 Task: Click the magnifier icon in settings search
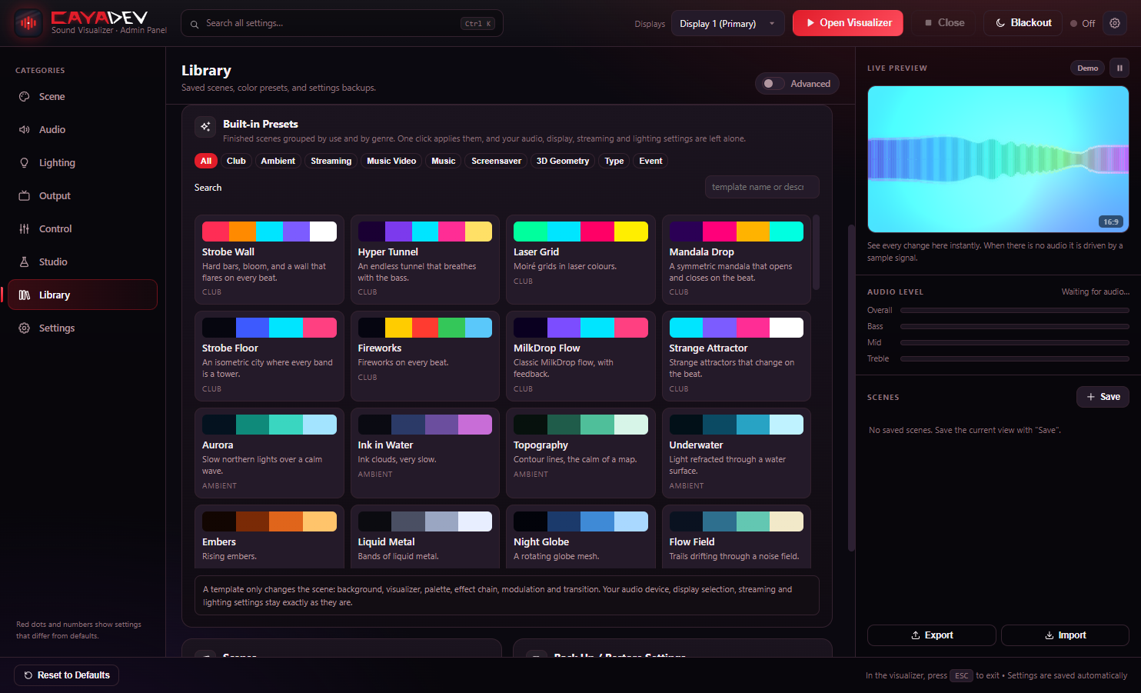point(195,24)
